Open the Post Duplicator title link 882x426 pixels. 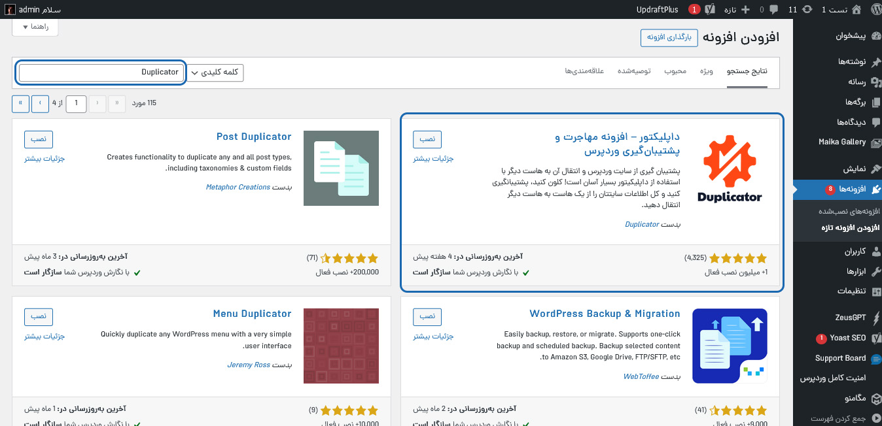(x=254, y=137)
